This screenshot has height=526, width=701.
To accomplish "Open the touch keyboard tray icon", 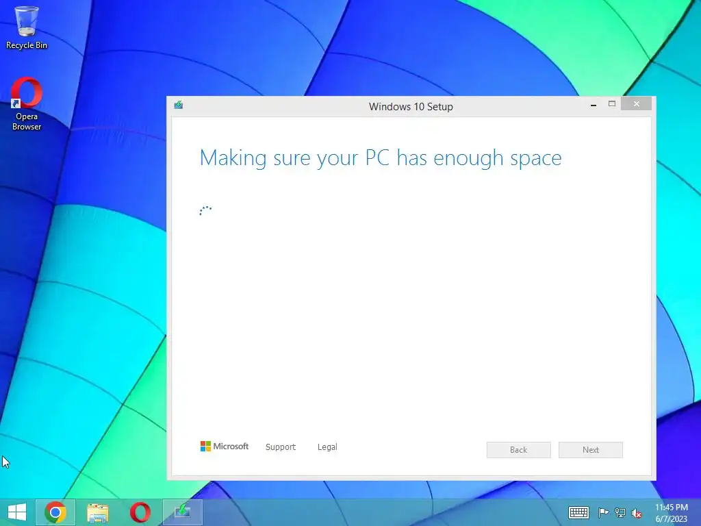I will (578, 512).
